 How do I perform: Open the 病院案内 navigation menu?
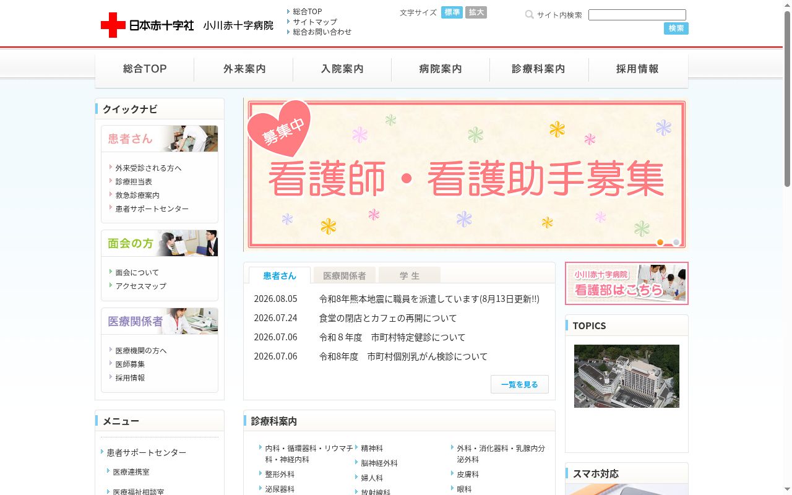pyautogui.click(x=441, y=69)
